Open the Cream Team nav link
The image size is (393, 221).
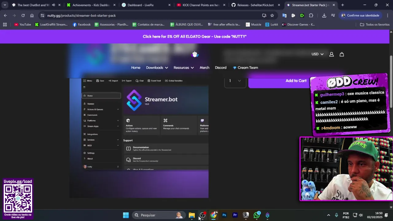[245, 68]
